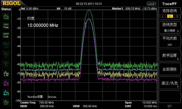The width and height of the screenshot is (182, 109).
Task: Click the 10.000000 MHz span value field
Action: tap(43, 25)
